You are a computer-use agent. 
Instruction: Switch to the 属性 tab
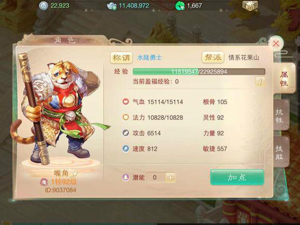click(x=284, y=79)
